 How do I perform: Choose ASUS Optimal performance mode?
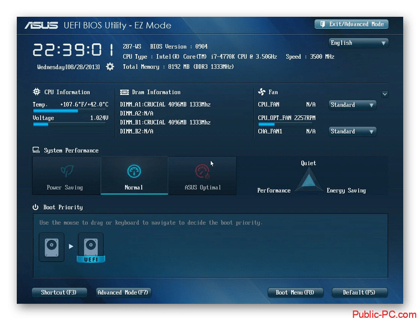coord(202,176)
